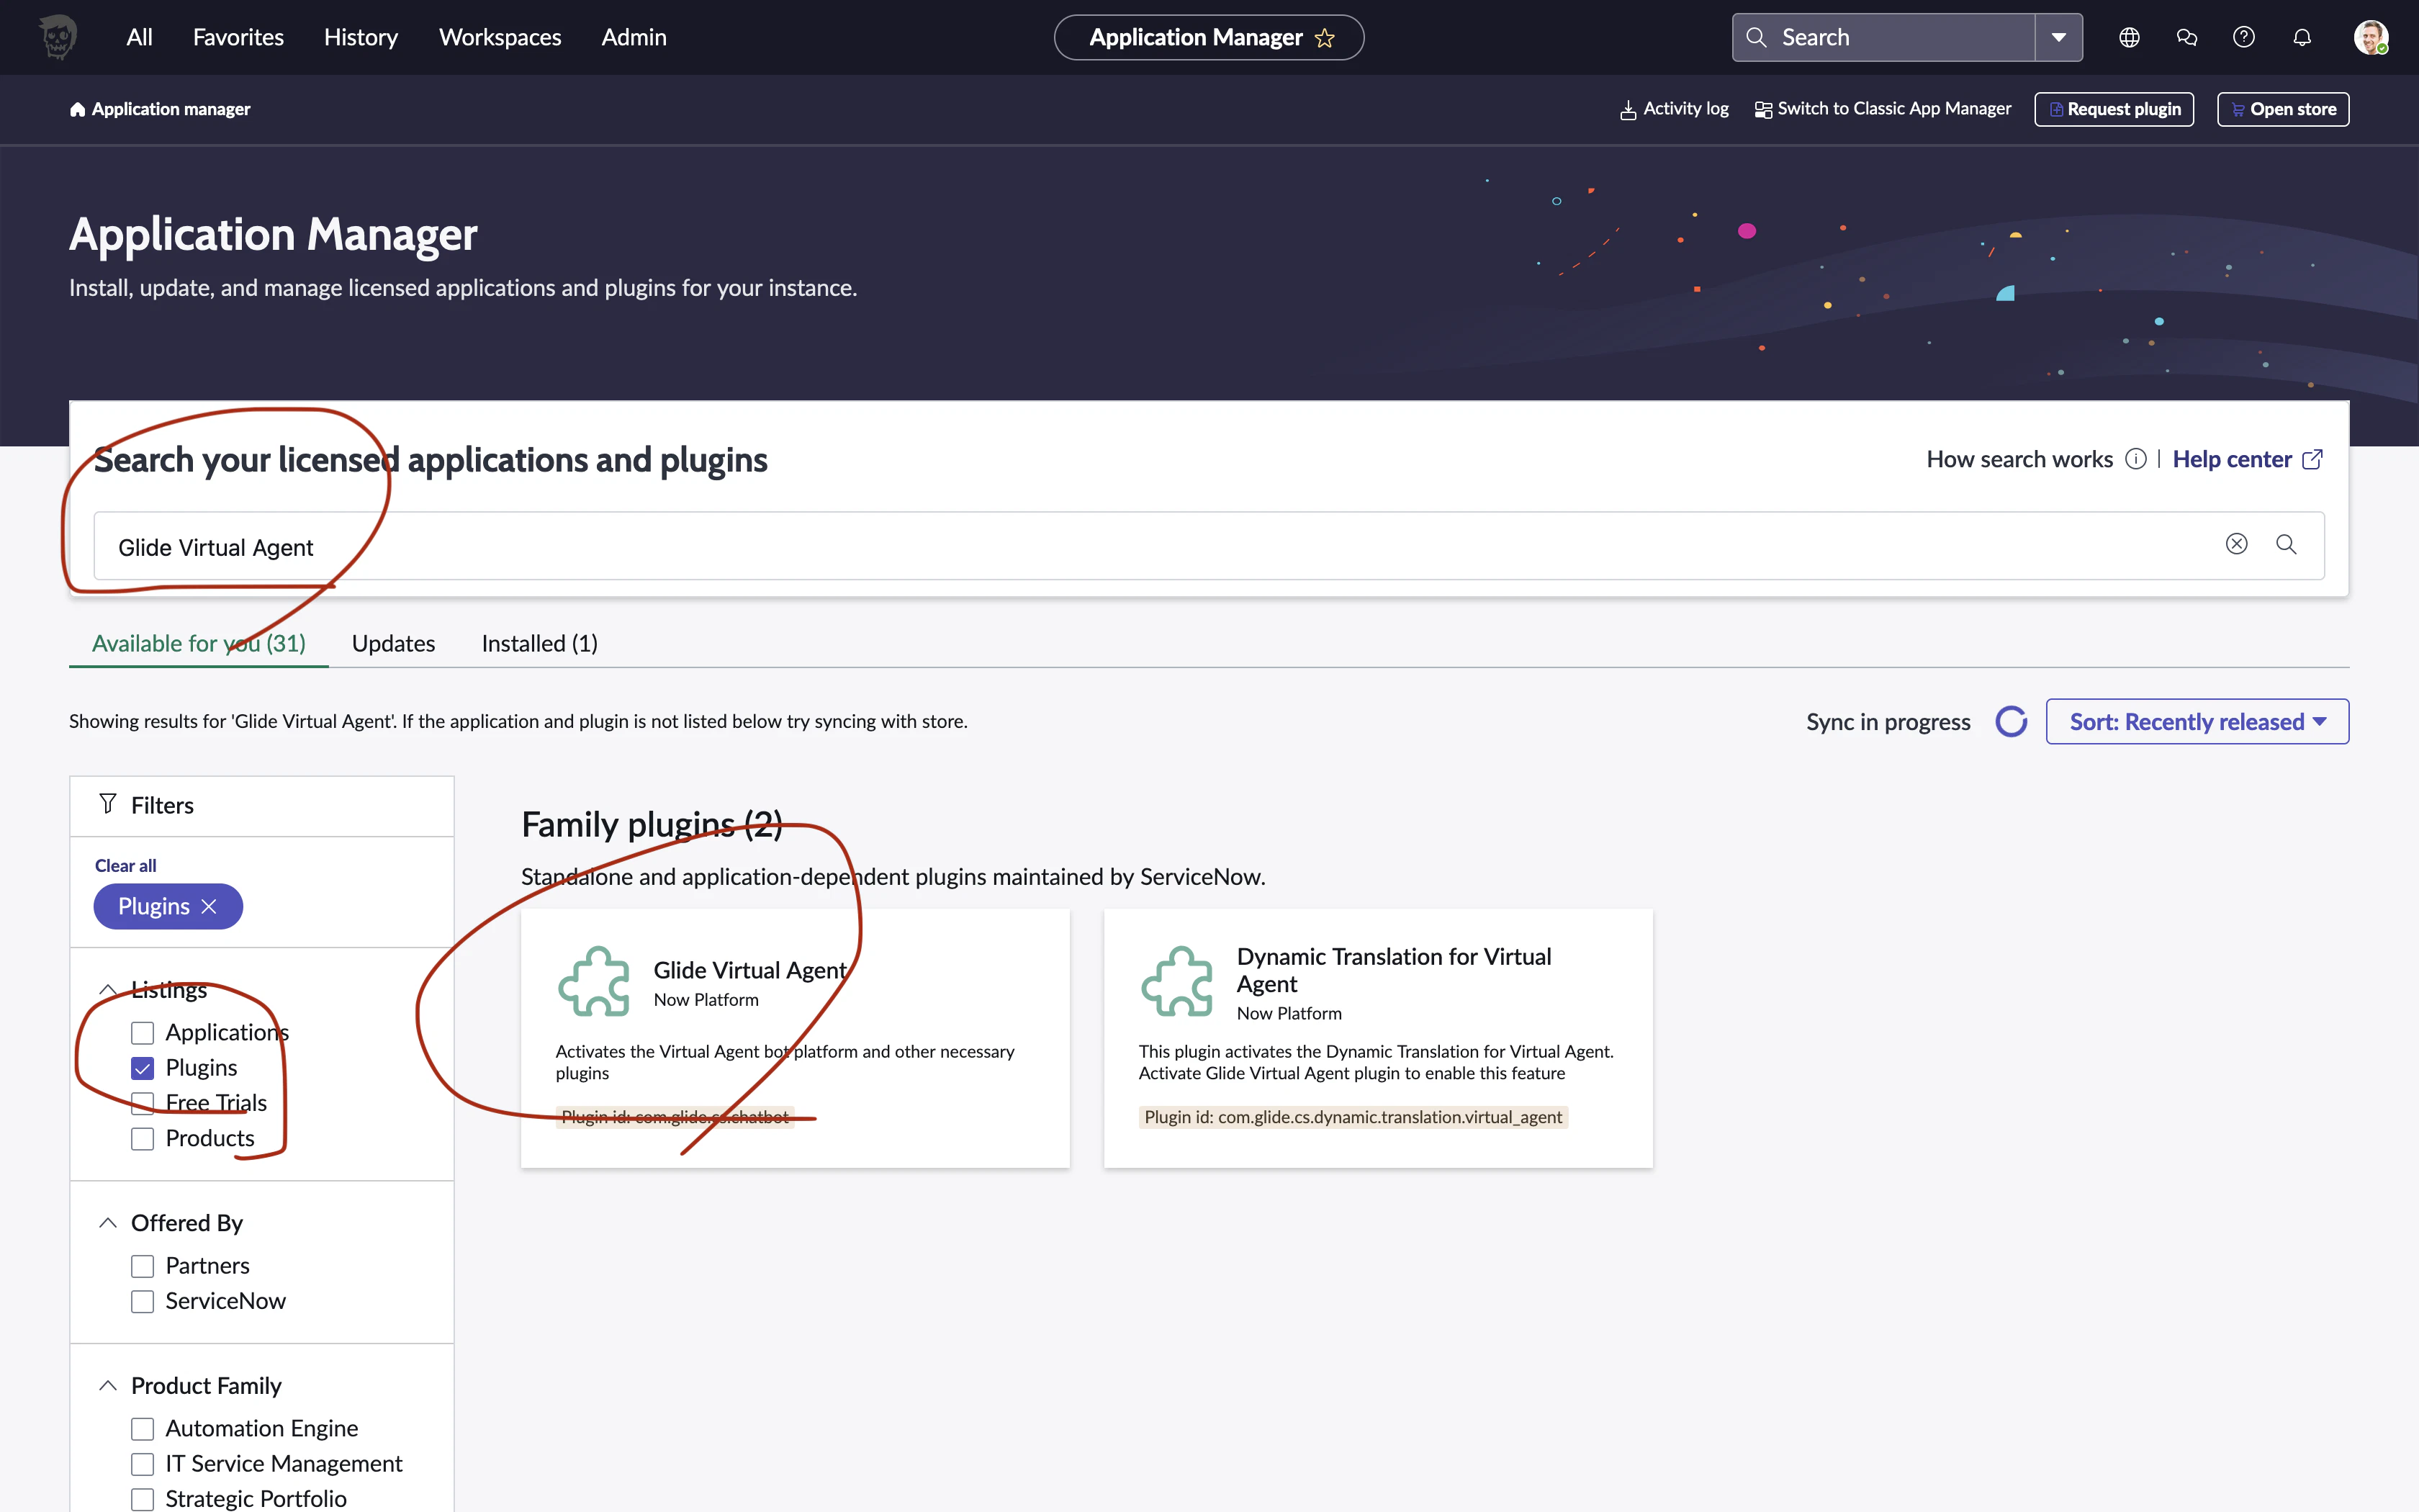
Task: Click the Application Manager title pill
Action: point(1209,37)
